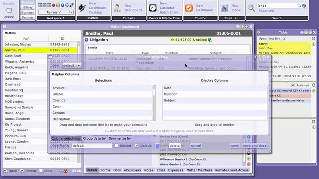The image size is (319, 179).
Task: Click the orange checkmark icon in Workspace toolbar
Action: (58, 5)
